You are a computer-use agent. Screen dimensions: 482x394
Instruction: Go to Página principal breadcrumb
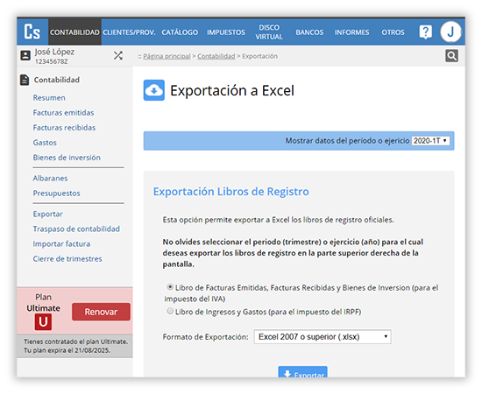[167, 56]
